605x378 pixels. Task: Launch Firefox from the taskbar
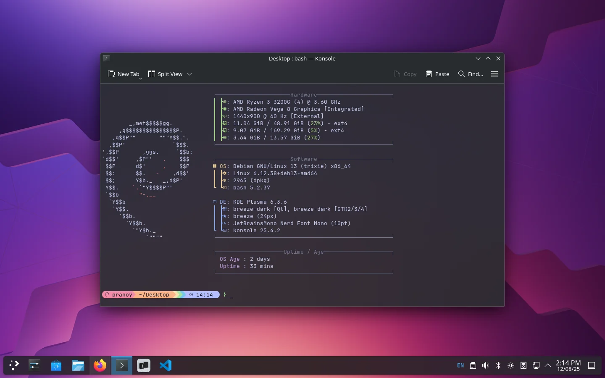click(100, 365)
